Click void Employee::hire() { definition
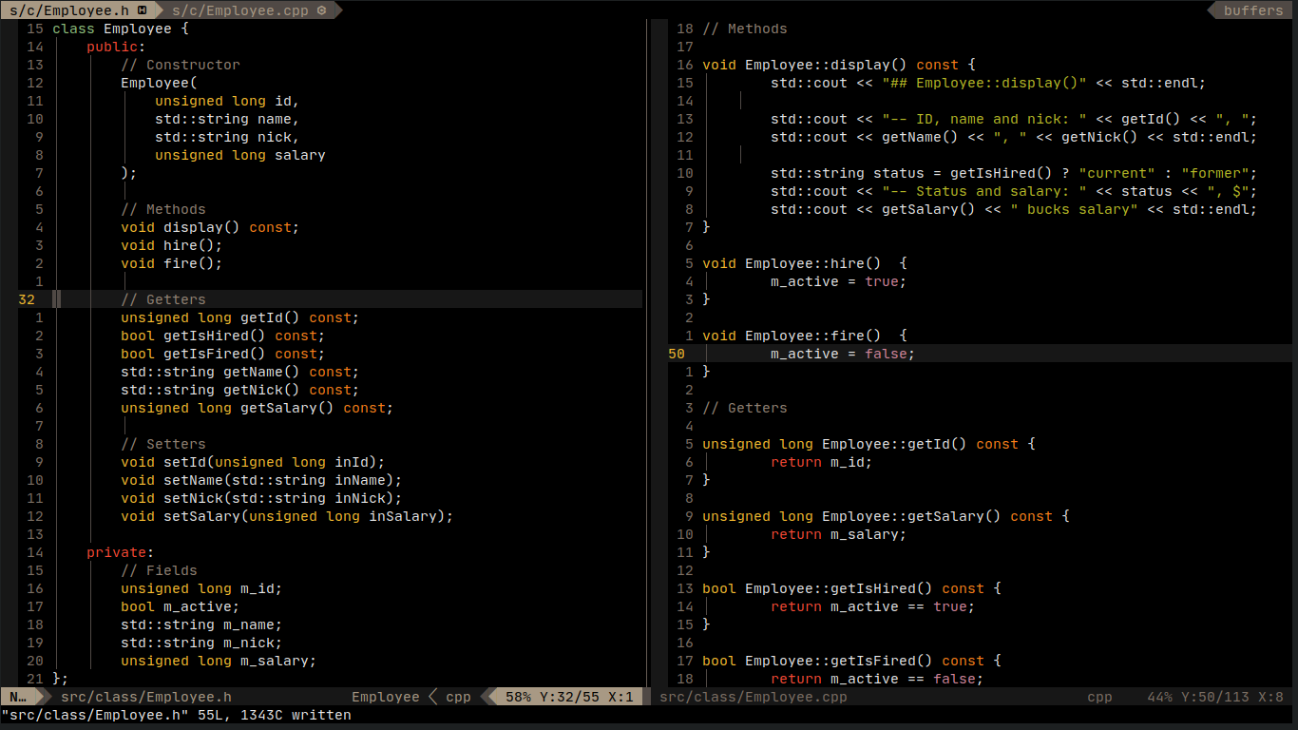1298x730 pixels. click(x=805, y=263)
